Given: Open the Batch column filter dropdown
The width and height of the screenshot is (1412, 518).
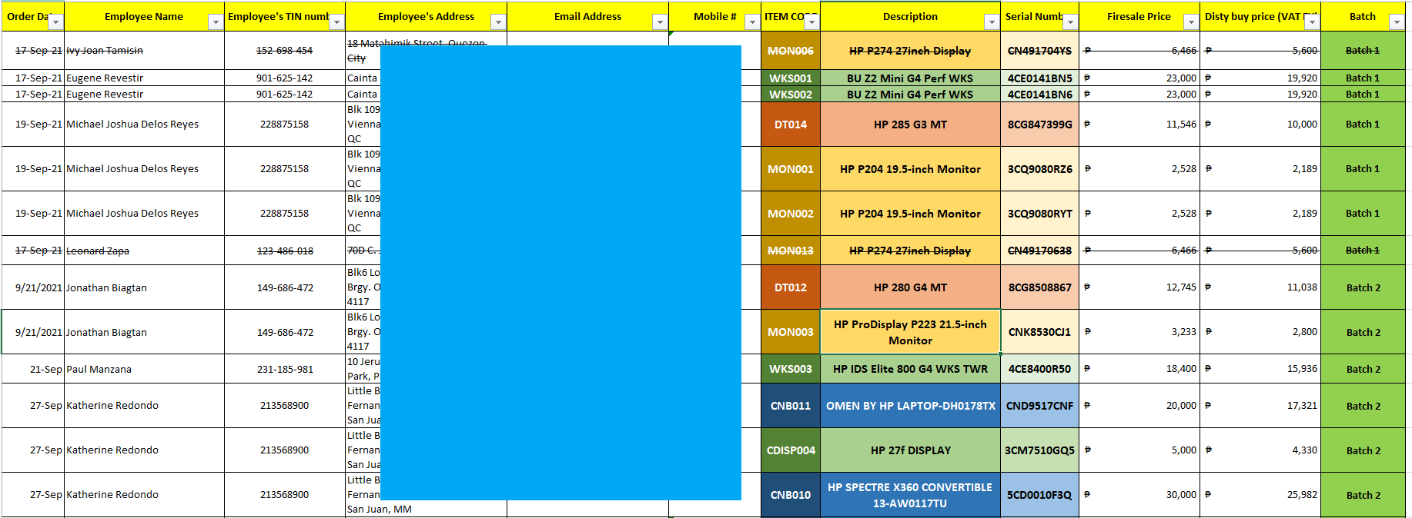Looking at the screenshot, I should [1396, 22].
